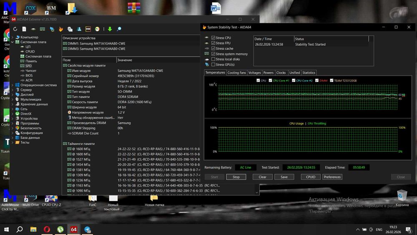Click the green download arrow update icon
The width and height of the screenshot is (417, 235).
[110, 29]
